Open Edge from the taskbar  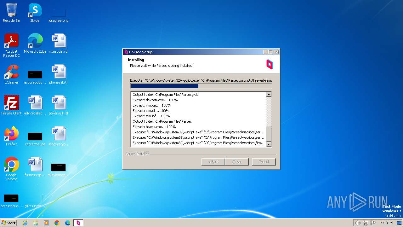(68, 223)
